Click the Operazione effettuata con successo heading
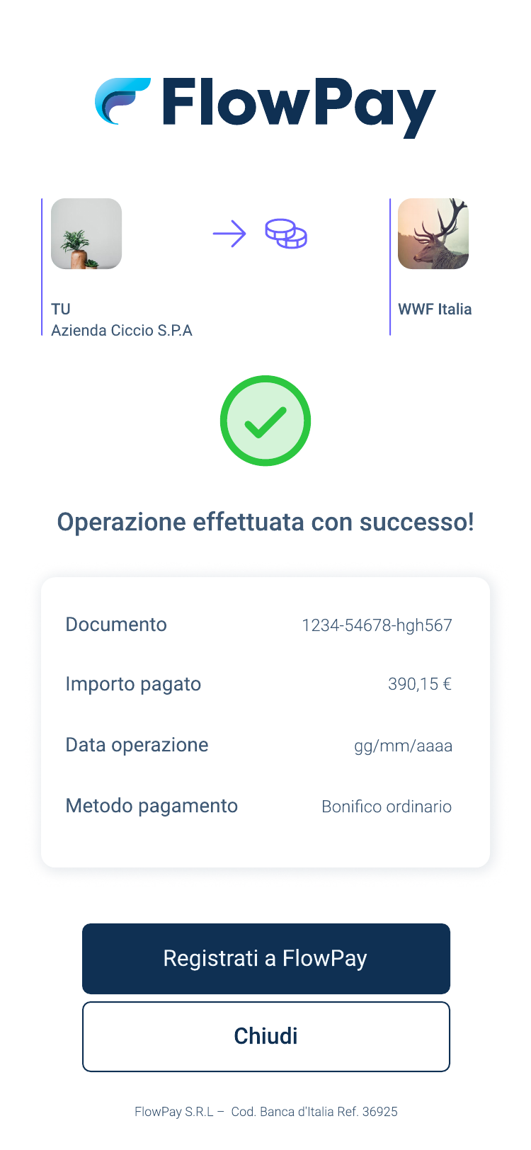The height and width of the screenshot is (1150, 531). pos(265,523)
